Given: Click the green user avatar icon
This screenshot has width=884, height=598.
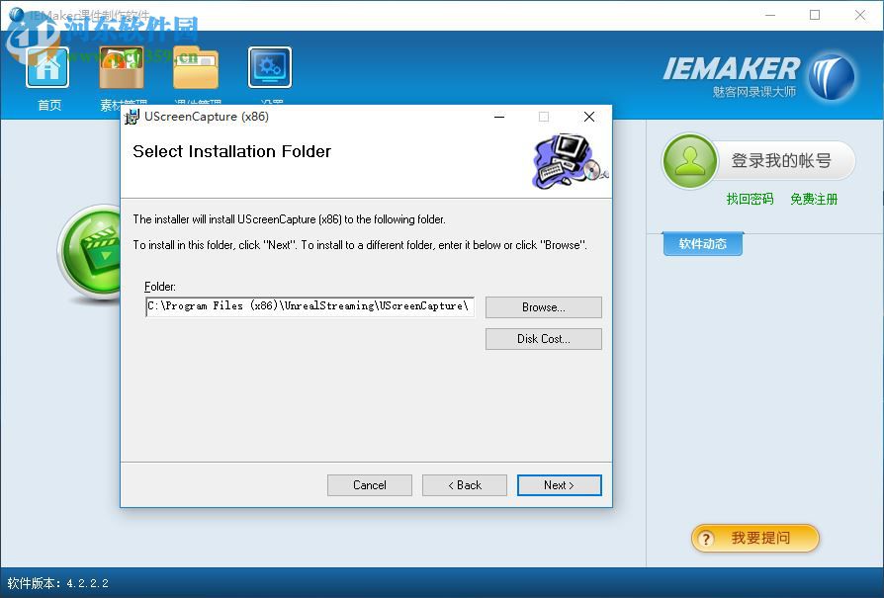Looking at the screenshot, I should tap(689, 160).
